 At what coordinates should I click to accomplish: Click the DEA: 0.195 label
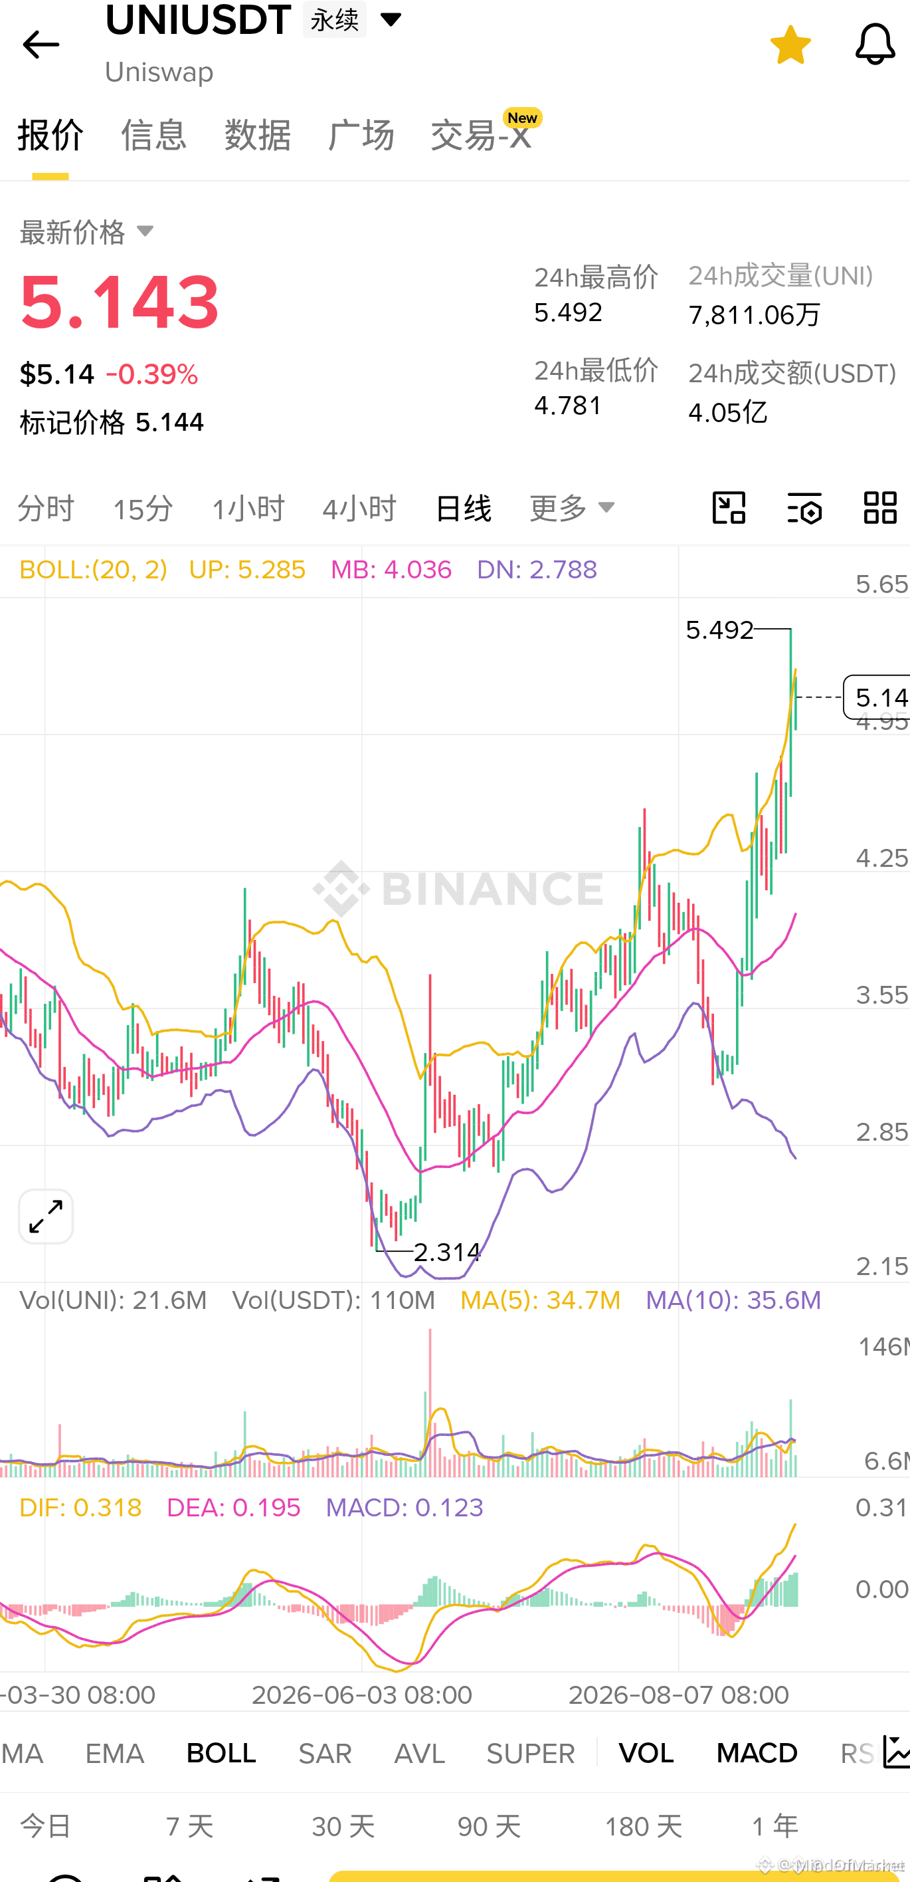pyautogui.click(x=234, y=1507)
